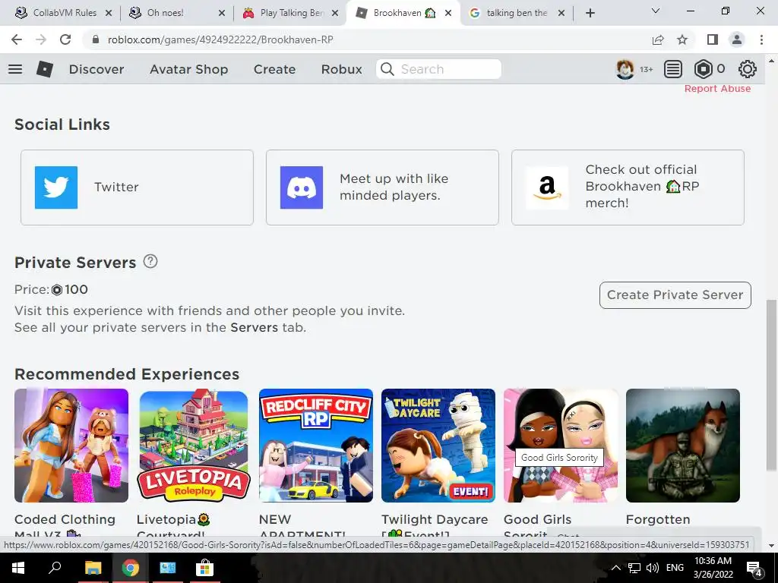Reload the Brookhaven page
This screenshot has height=583, width=778.
coord(65,39)
